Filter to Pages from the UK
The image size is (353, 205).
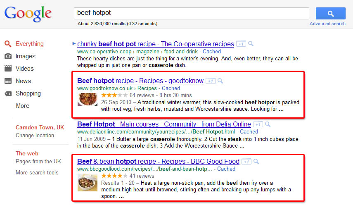click(x=38, y=162)
